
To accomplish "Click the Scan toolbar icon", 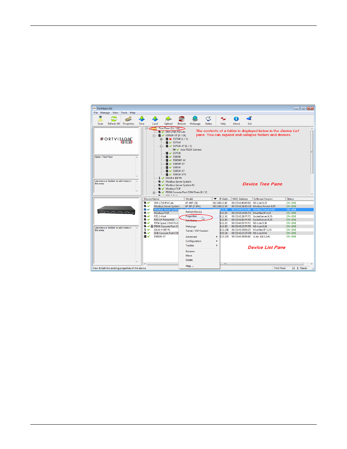I will 100,120.
